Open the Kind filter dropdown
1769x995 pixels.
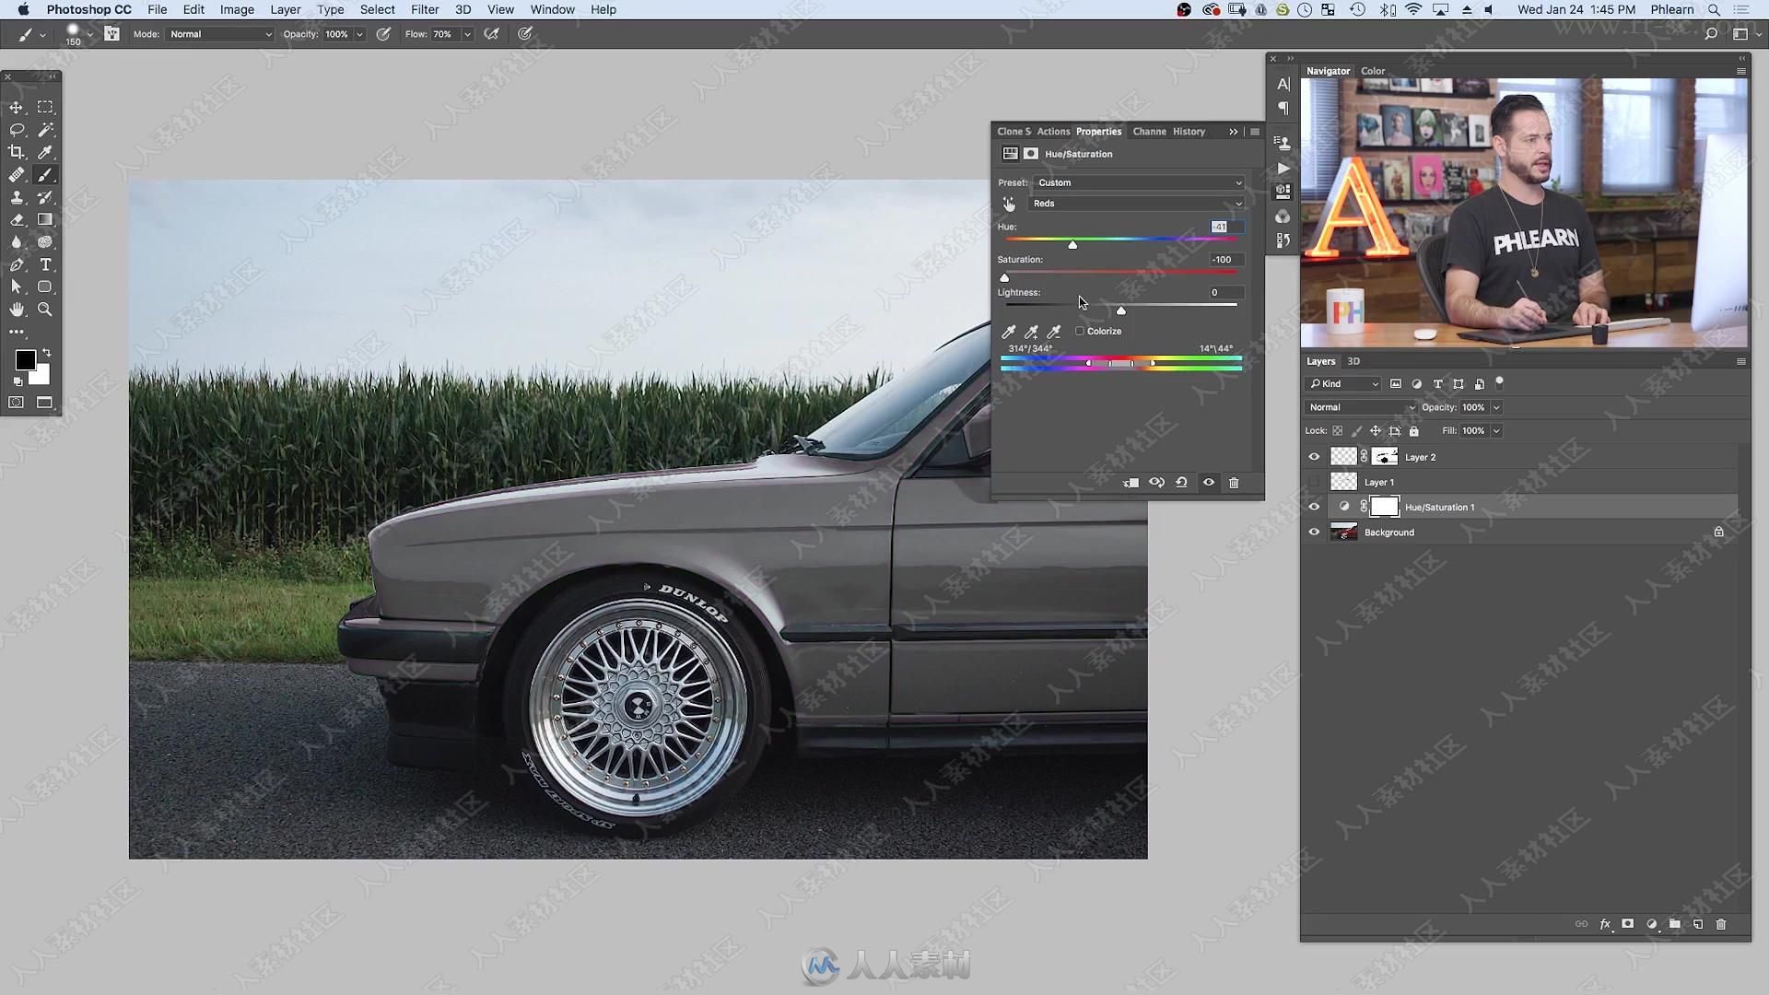1343,384
